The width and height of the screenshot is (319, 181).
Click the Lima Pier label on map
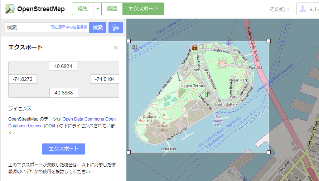coord(169,149)
